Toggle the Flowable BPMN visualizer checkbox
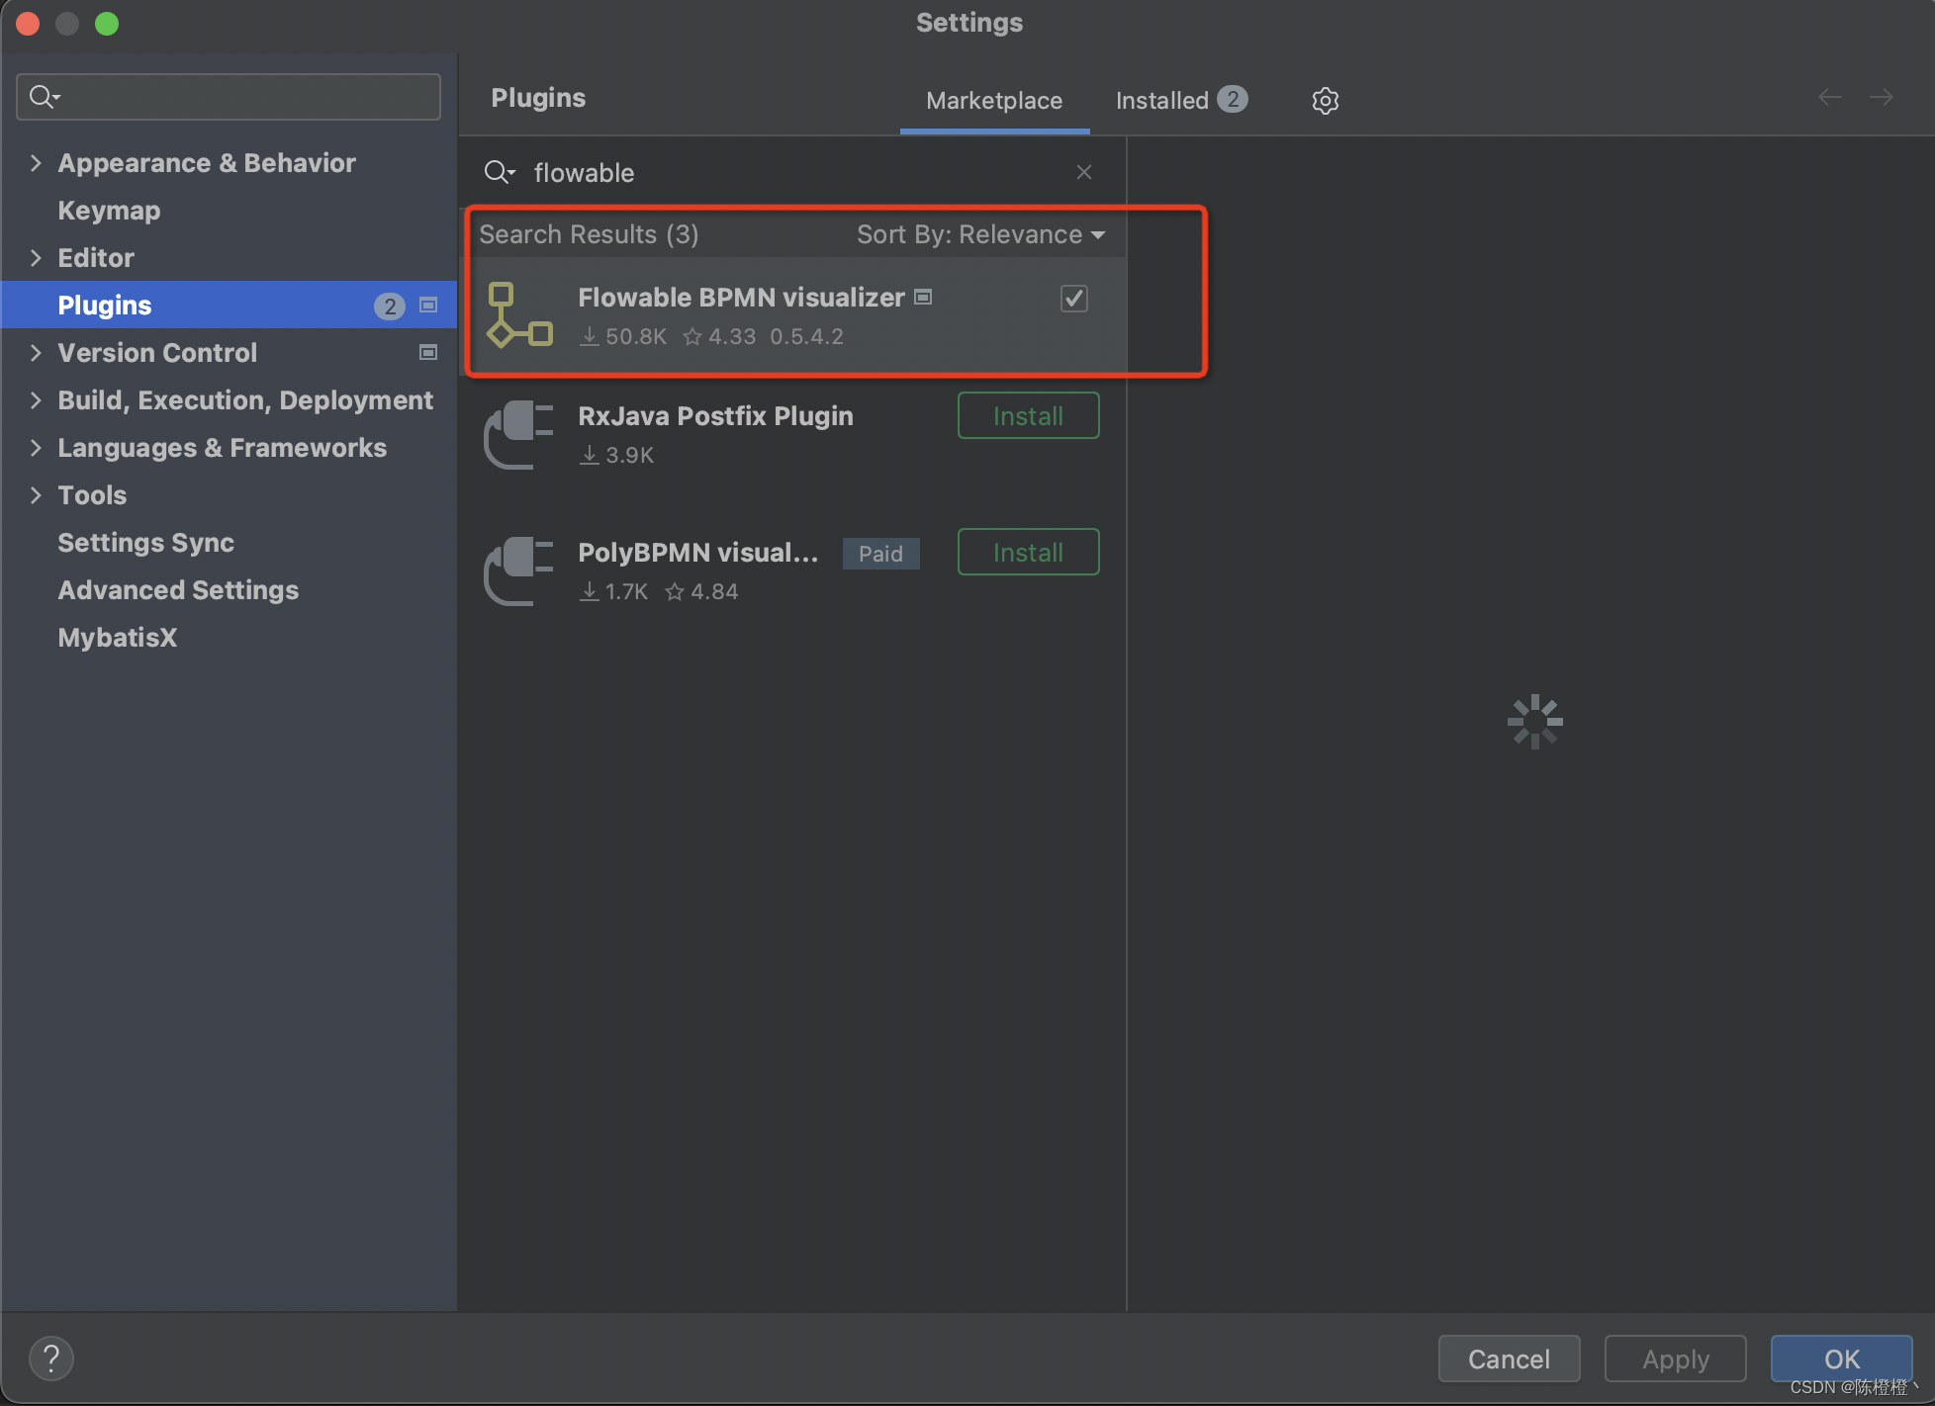Viewport: 1935px width, 1406px height. point(1074,298)
